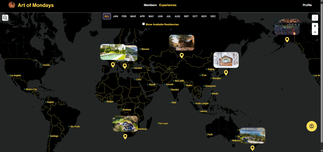Select the map pin in Japan
Viewport: 323px width, 152px height.
tap(226, 73)
